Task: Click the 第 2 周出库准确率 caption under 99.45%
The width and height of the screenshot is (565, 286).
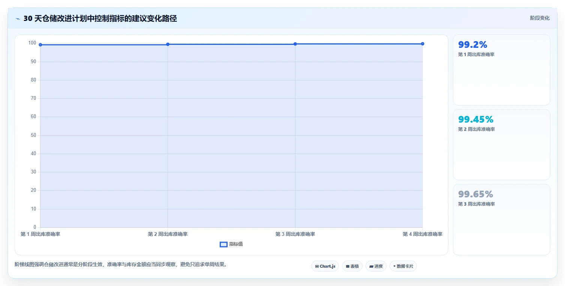Action: (x=476, y=129)
